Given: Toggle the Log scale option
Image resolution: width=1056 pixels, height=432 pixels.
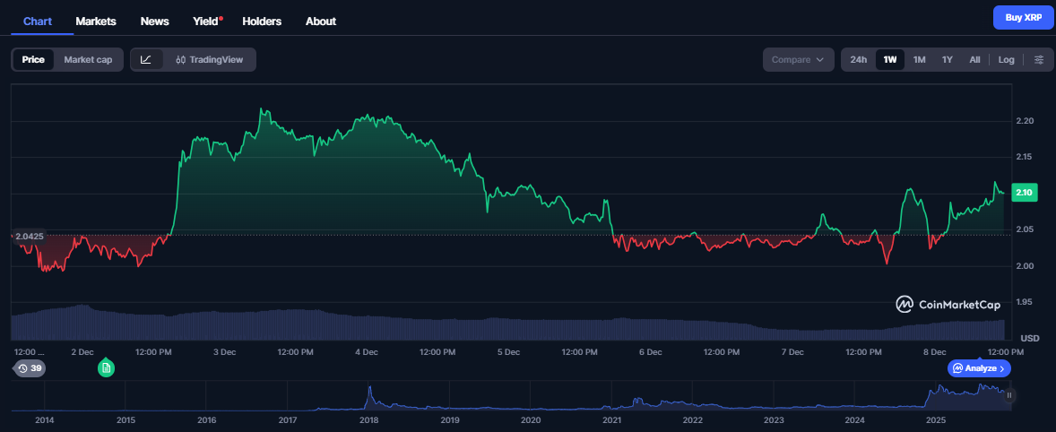Looking at the screenshot, I should pyautogui.click(x=1006, y=60).
